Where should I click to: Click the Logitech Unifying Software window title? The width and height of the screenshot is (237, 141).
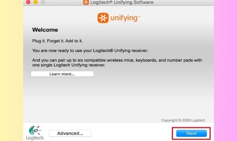pyautogui.click(x=122, y=2)
